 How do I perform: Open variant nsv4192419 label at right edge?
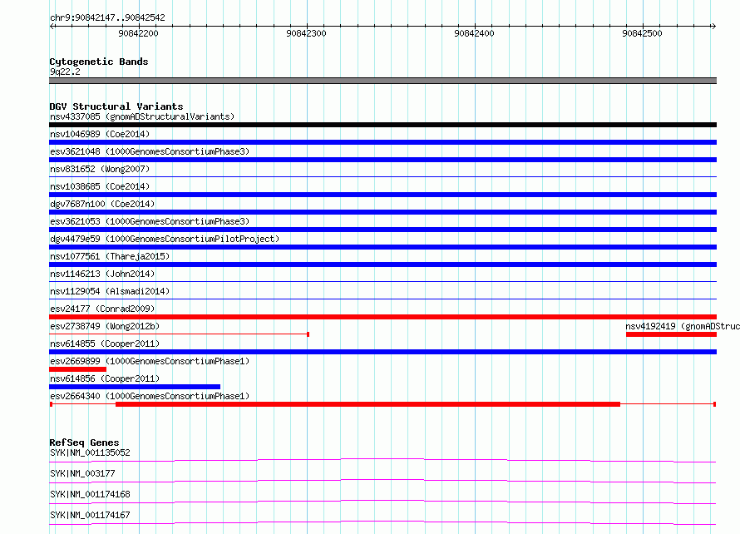(x=683, y=326)
